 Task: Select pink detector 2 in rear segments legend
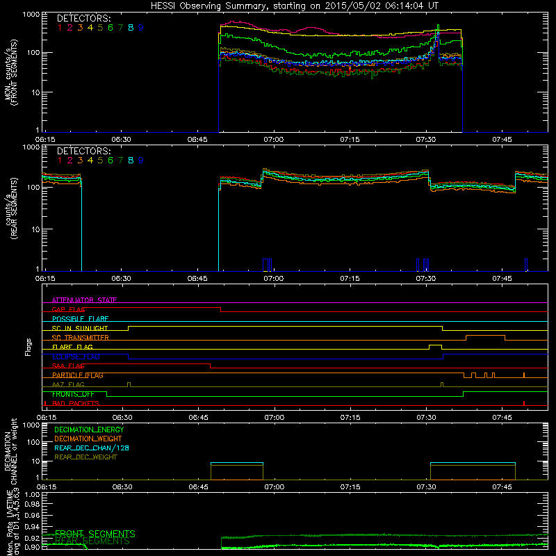70,161
